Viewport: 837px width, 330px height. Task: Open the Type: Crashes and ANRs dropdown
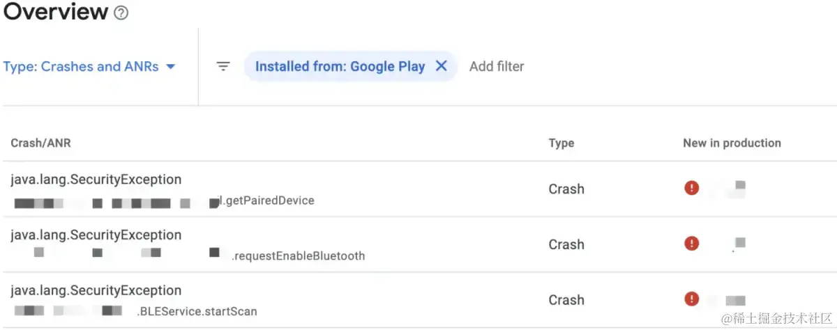click(81, 67)
